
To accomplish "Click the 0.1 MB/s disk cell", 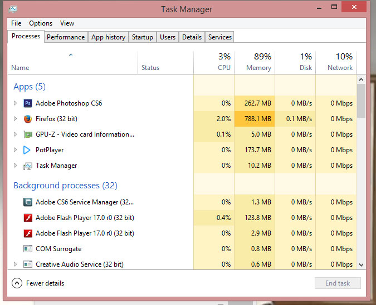I will pos(295,119).
